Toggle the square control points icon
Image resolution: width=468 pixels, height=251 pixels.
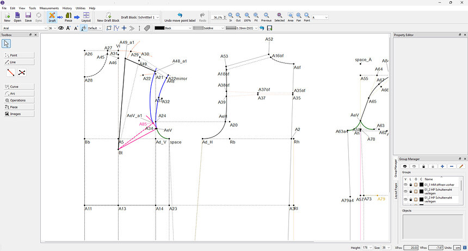[x=109, y=28]
